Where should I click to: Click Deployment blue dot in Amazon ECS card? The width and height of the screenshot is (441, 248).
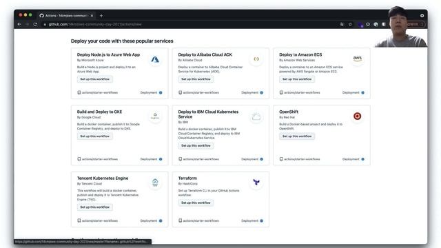363,92
